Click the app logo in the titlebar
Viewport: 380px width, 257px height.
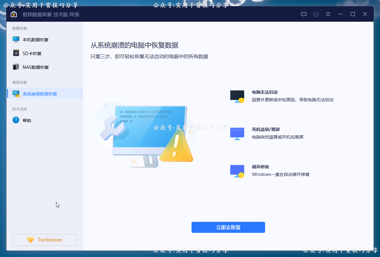click(x=13, y=14)
